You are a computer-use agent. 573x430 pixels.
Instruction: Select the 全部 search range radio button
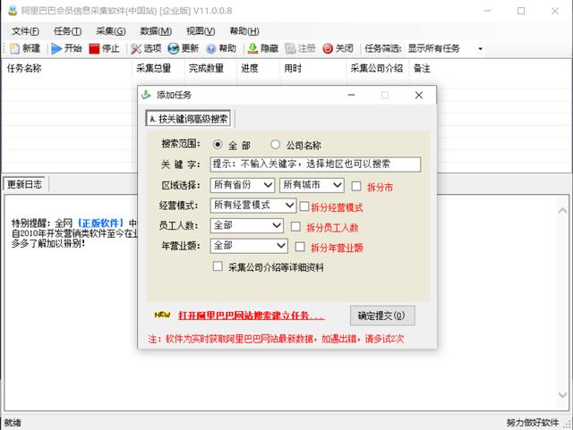[x=218, y=145]
